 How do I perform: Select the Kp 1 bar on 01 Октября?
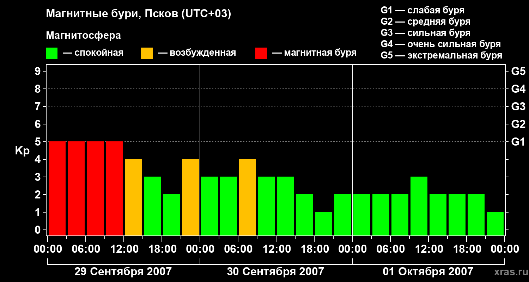(495, 223)
